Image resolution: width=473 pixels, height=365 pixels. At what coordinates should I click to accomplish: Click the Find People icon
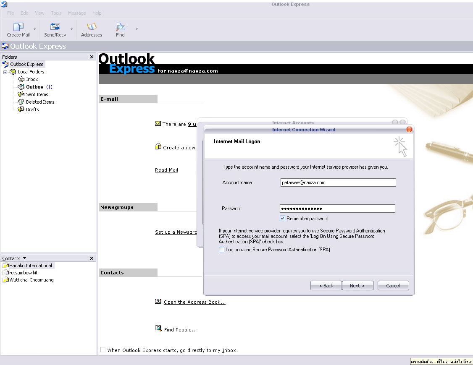click(x=158, y=328)
